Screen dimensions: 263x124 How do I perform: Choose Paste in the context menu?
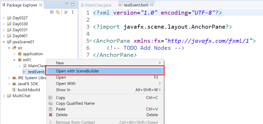point(105,109)
